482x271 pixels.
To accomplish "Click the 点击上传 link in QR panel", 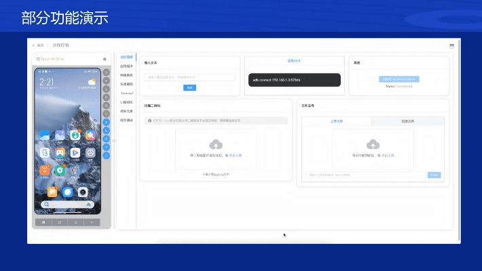I will click(235, 156).
